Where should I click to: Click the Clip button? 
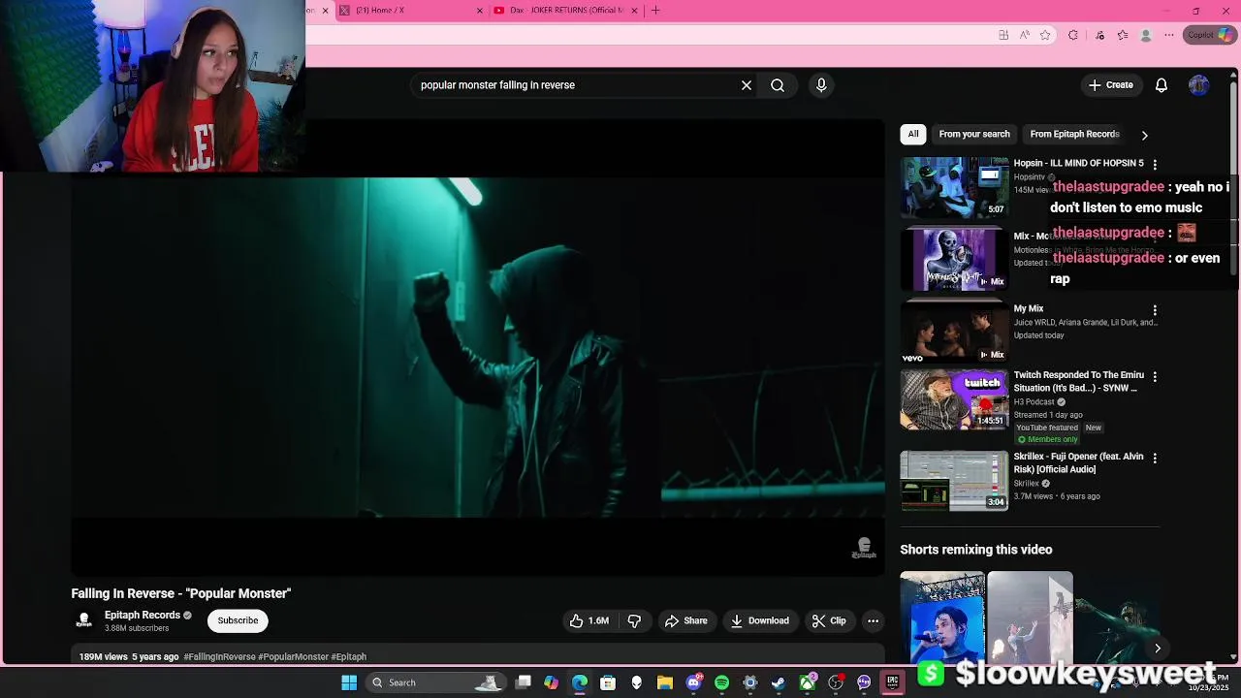[x=829, y=620]
